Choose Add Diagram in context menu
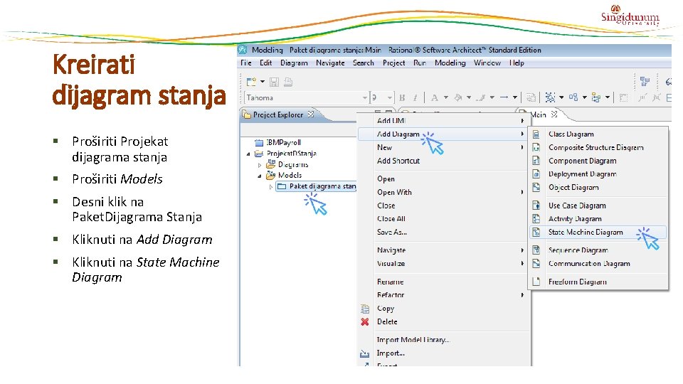This screenshot has width=683, height=384. [443, 134]
